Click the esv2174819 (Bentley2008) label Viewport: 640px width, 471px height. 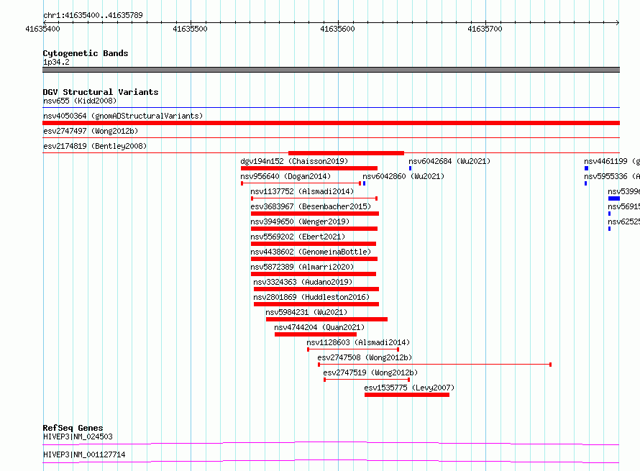tap(95, 146)
